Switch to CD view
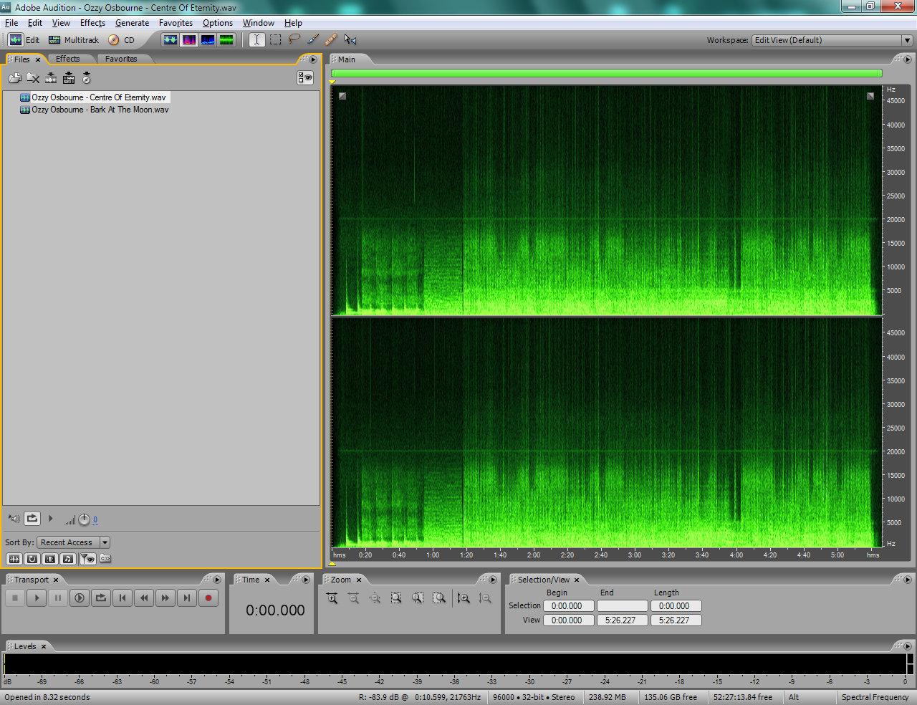This screenshot has height=705, width=917. 122,40
